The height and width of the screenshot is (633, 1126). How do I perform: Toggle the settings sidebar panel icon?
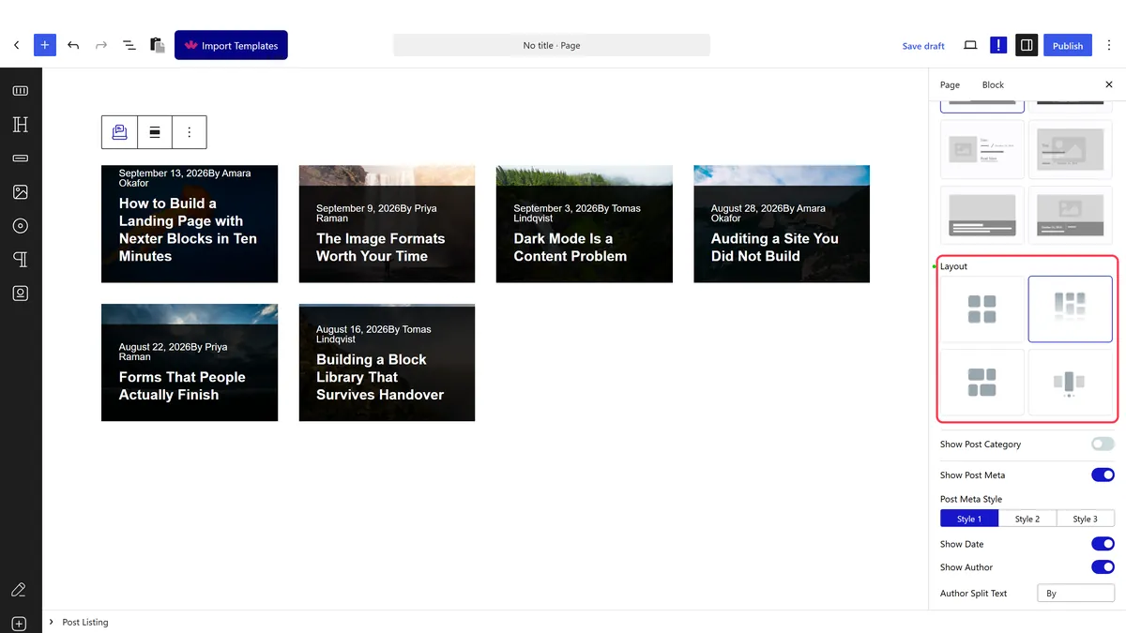click(x=1027, y=45)
